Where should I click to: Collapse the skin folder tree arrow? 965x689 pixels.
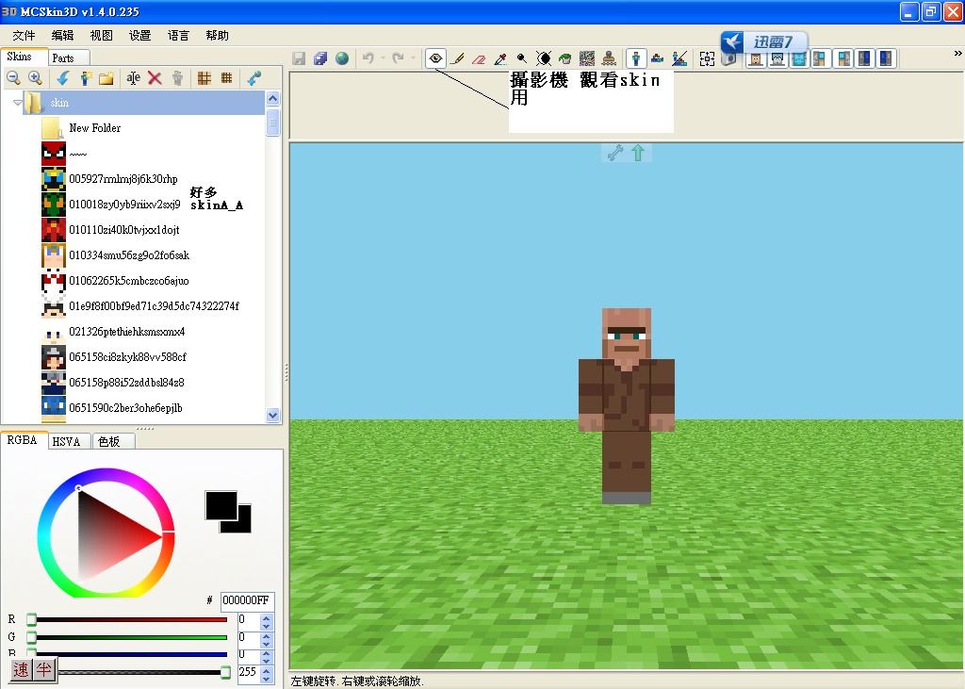tap(18, 103)
